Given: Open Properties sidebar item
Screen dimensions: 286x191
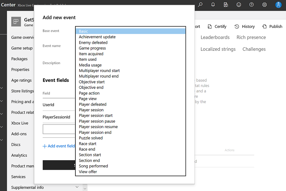Looking at the screenshot, I should (20, 69).
